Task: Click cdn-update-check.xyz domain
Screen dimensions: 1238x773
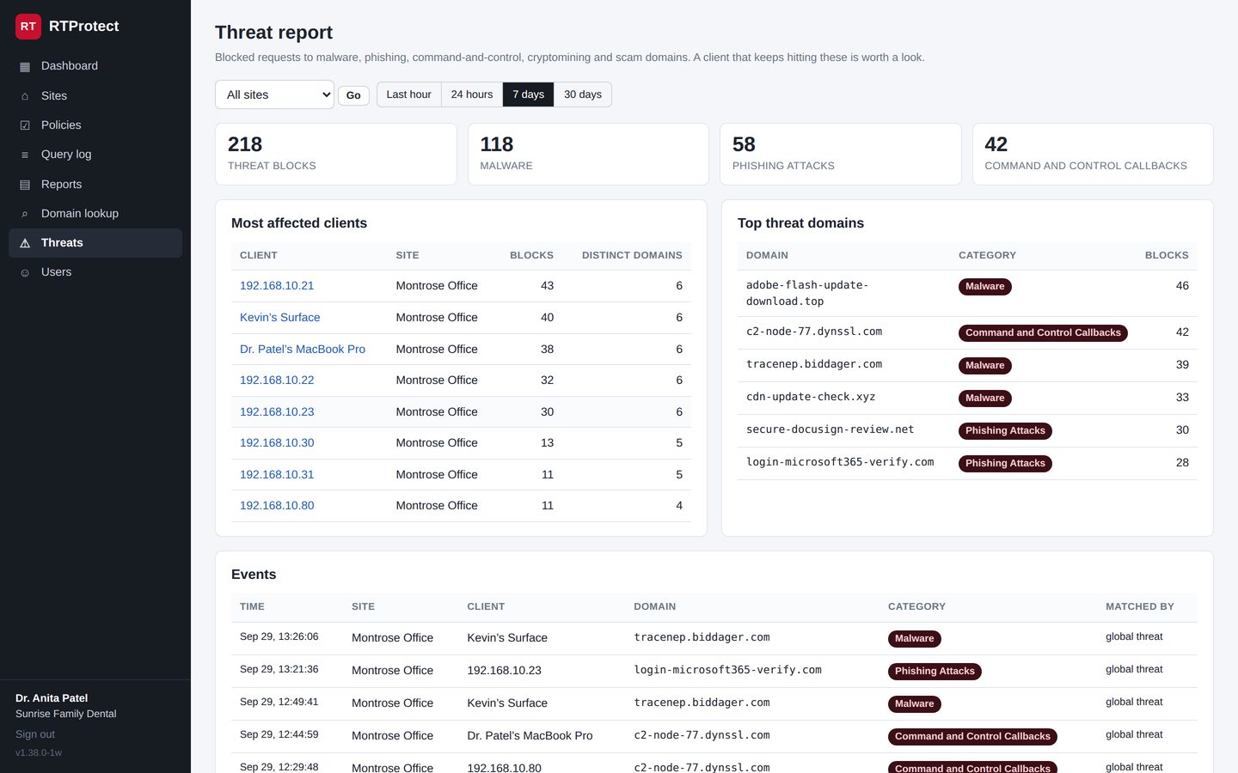Action: [811, 397]
